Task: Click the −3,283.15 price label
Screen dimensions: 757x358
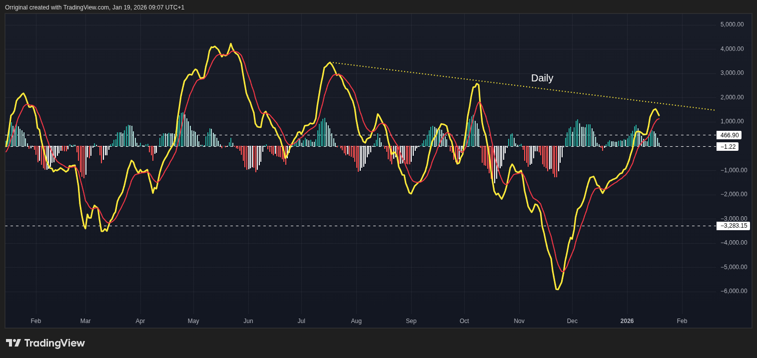Action: tap(733, 226)
